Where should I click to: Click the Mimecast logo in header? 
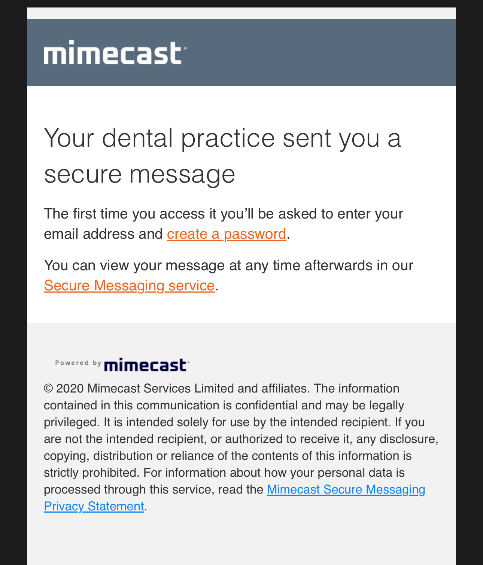click(x=115, y=53)
